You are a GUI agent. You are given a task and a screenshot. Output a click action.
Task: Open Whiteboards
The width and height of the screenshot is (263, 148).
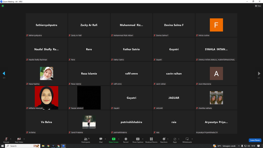[187, 140]
